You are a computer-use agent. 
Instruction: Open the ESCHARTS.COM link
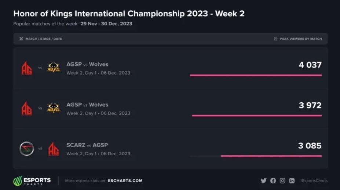tap(125, 181)
